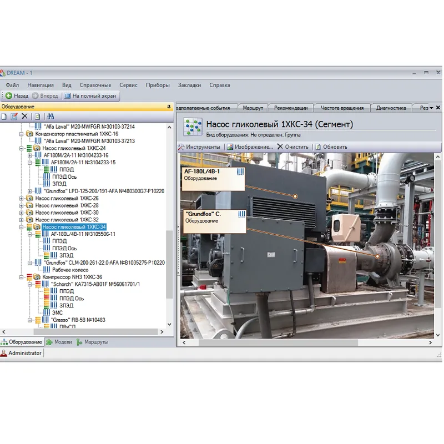The image size is (444, 444).
Task: Expand the Насос гликолевый 1ХКС-30 node
Action: pos(22,213)
